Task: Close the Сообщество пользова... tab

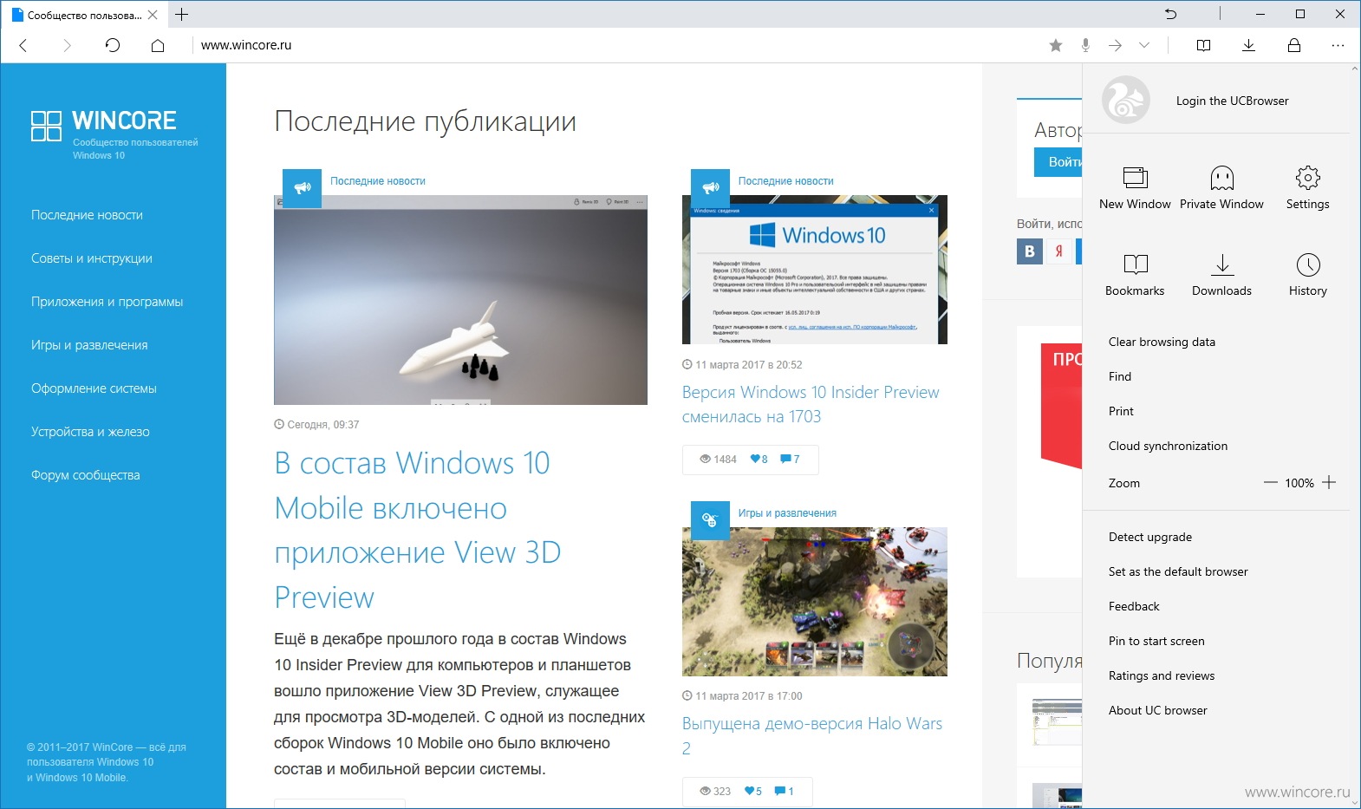Action: coord(153,15)
